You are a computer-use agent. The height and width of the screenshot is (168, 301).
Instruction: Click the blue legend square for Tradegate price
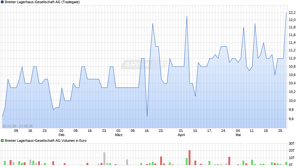click(x=2, y=2)
